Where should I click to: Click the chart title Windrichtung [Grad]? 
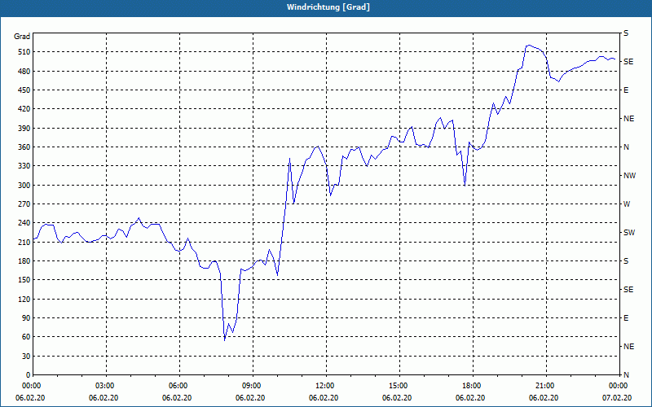click(328, 7)
